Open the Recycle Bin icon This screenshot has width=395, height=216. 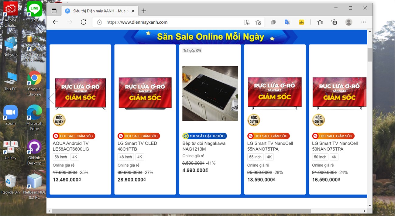(11, 184)
